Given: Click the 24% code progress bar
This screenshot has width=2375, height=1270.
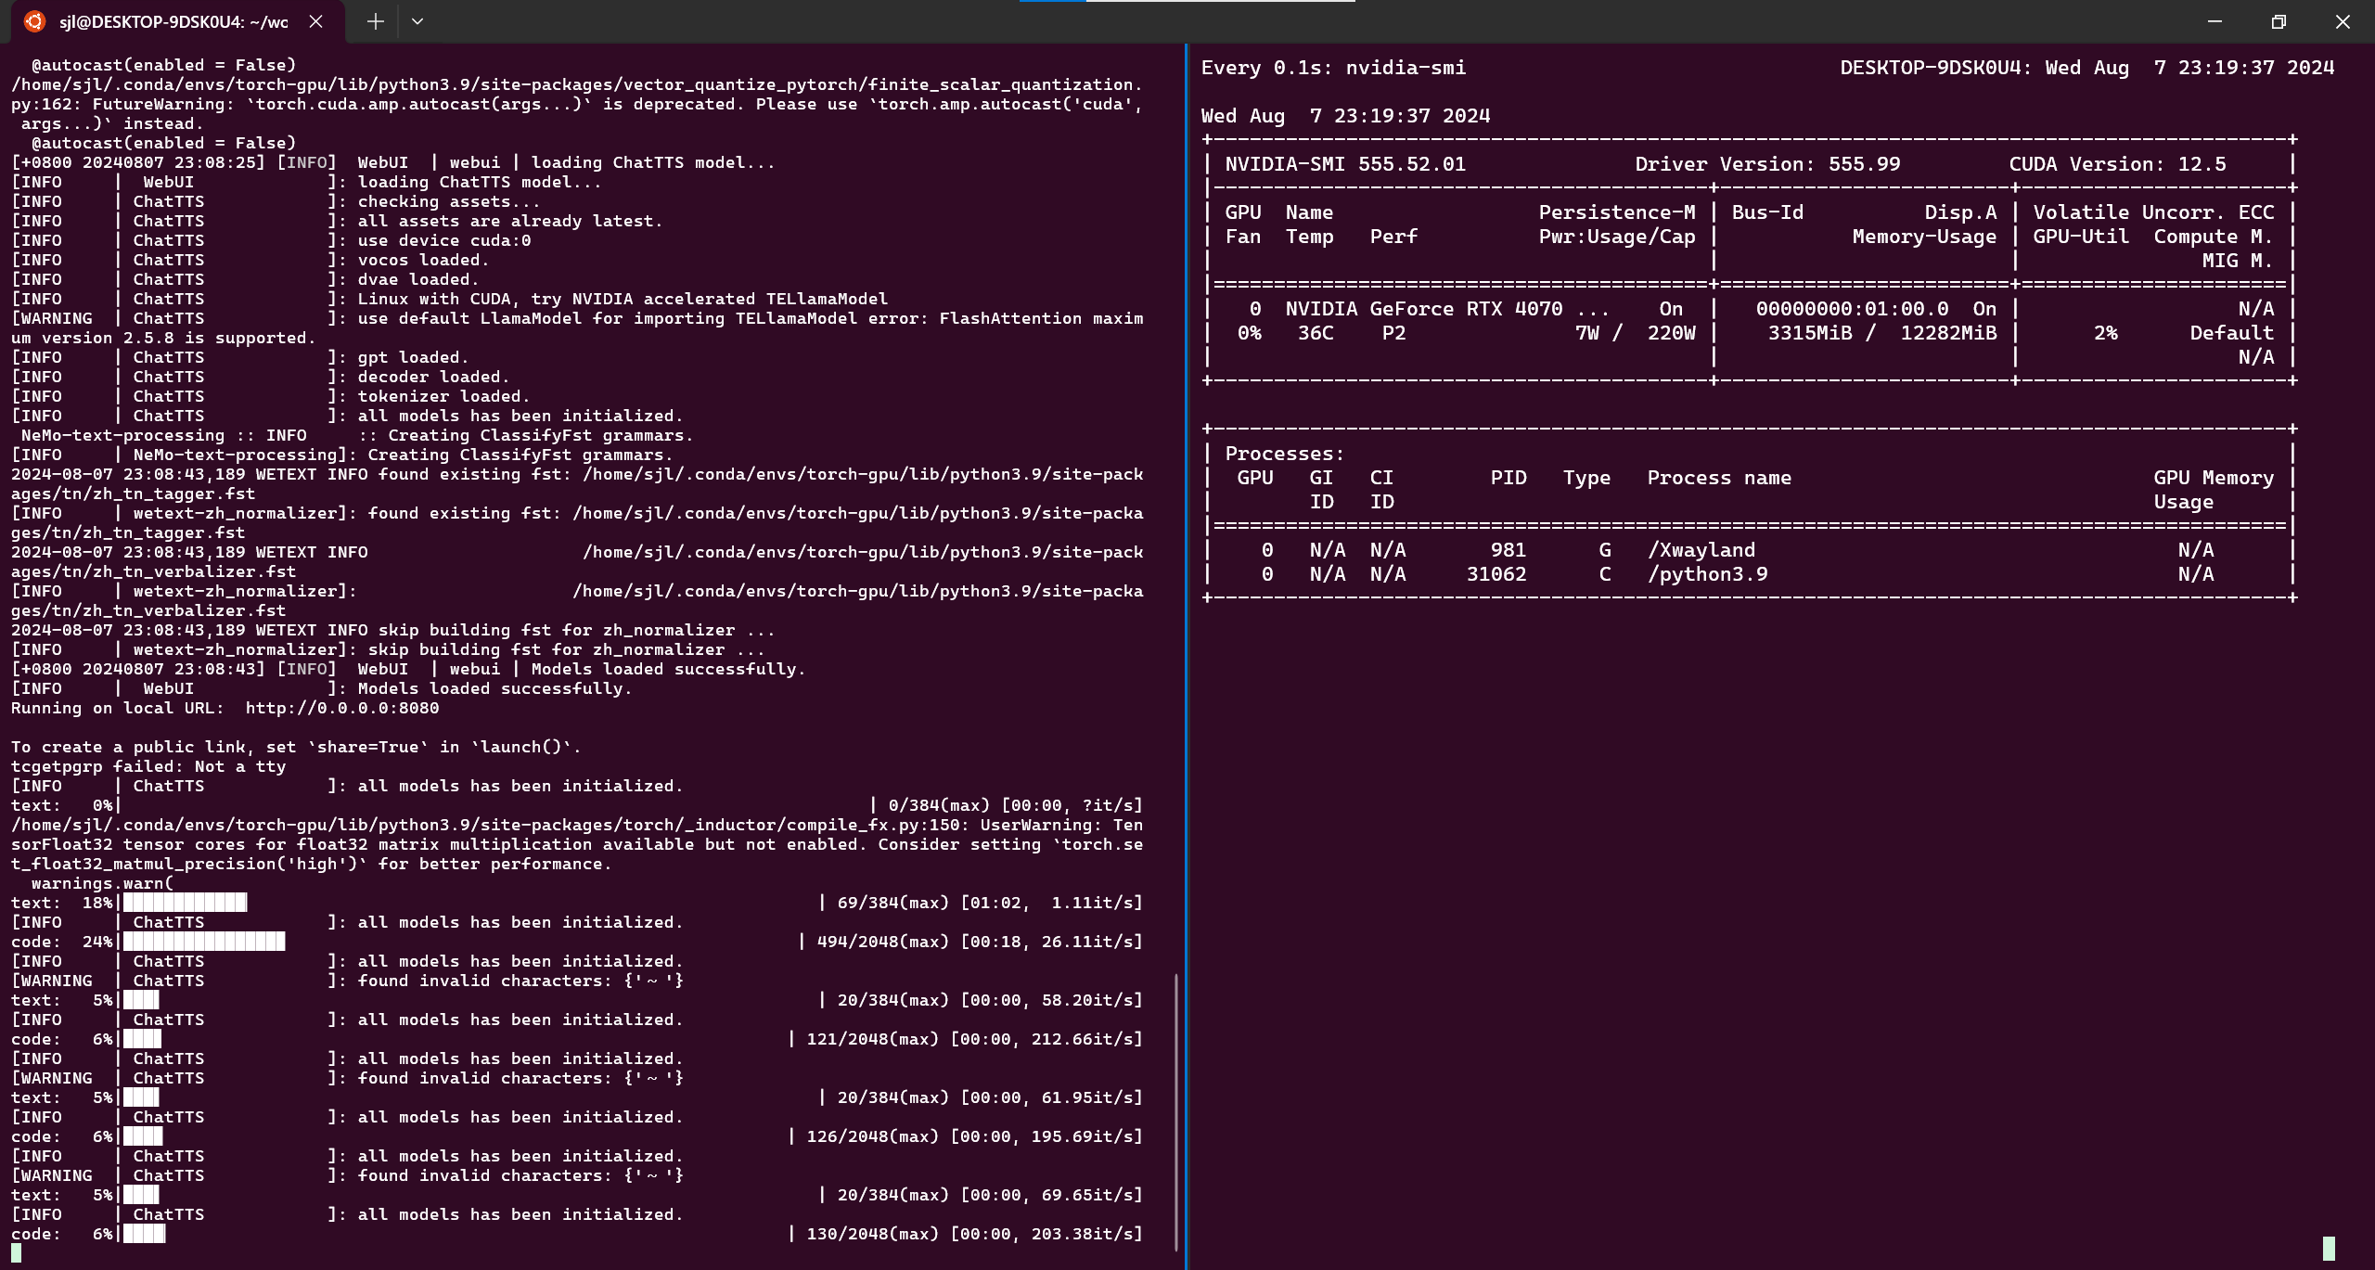Looking at the screenshot, I should pos(204,942).
